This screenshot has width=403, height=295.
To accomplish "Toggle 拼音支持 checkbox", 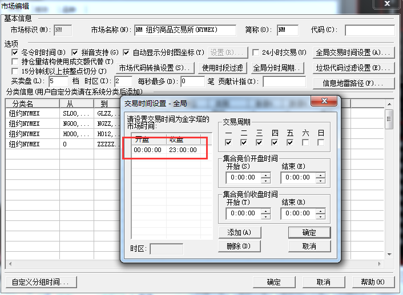I will point(75,52).
